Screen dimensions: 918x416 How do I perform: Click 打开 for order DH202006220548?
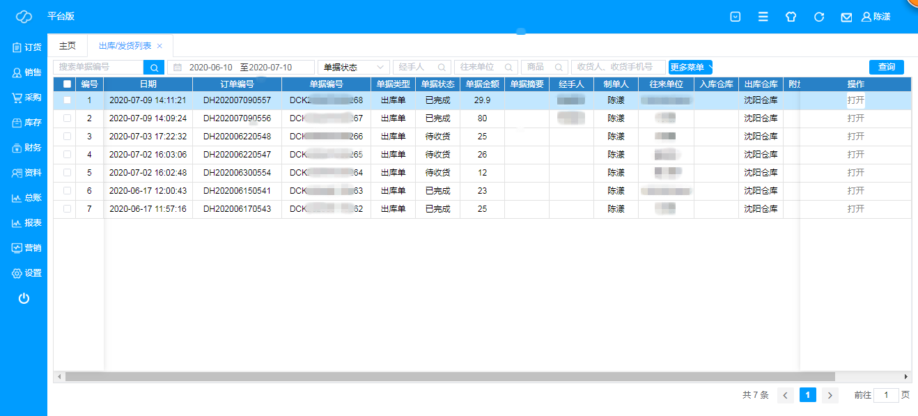click(855, 137)
